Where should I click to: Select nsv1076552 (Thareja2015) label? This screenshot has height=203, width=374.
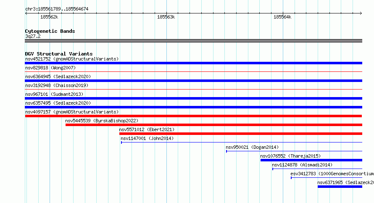click(290, 156)
